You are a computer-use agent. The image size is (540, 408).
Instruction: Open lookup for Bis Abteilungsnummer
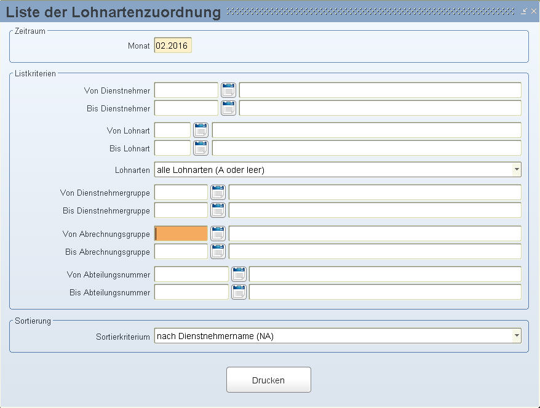click(x=239, y=292)
